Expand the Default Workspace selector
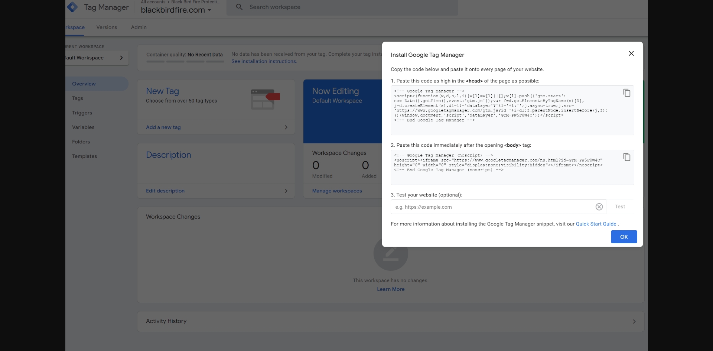This screenshot has width=713, height=351. 97,58
